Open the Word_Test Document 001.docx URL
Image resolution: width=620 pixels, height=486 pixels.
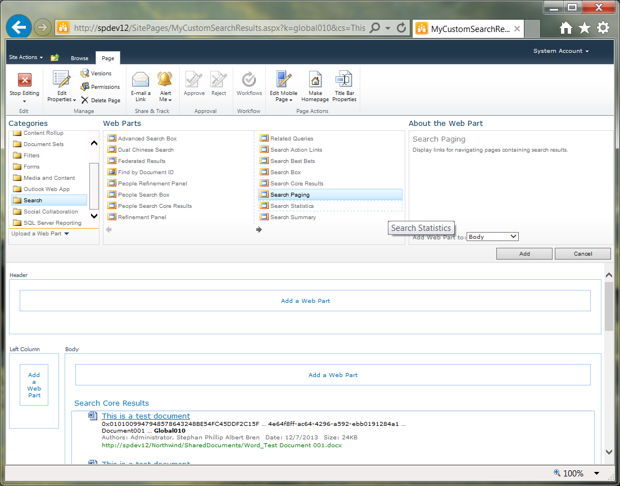222,446
